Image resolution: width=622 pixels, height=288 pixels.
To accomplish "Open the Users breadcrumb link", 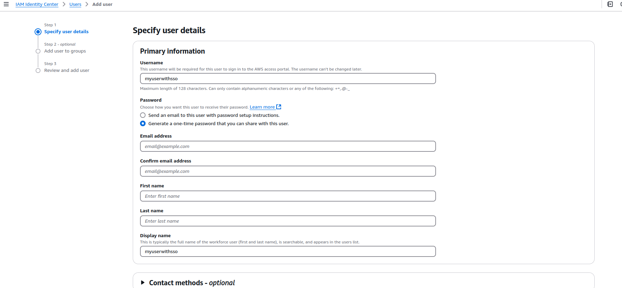I will coord(75,4).
